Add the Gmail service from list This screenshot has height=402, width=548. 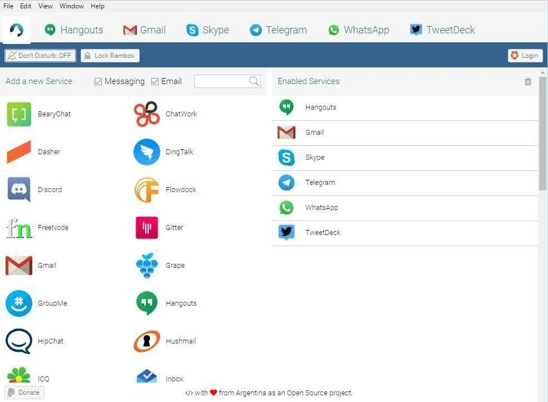tap(19, 266)
